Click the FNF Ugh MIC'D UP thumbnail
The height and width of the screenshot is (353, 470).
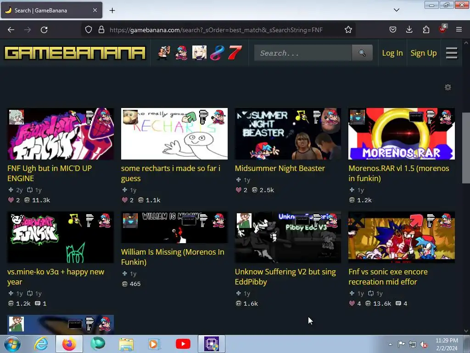click(61, 134)
